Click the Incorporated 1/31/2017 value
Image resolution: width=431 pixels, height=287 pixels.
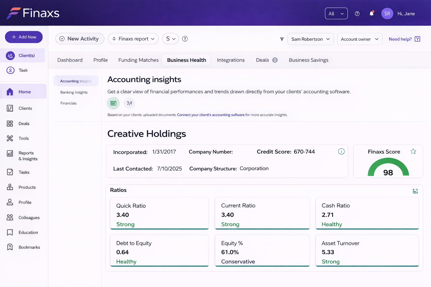(164, 152)
